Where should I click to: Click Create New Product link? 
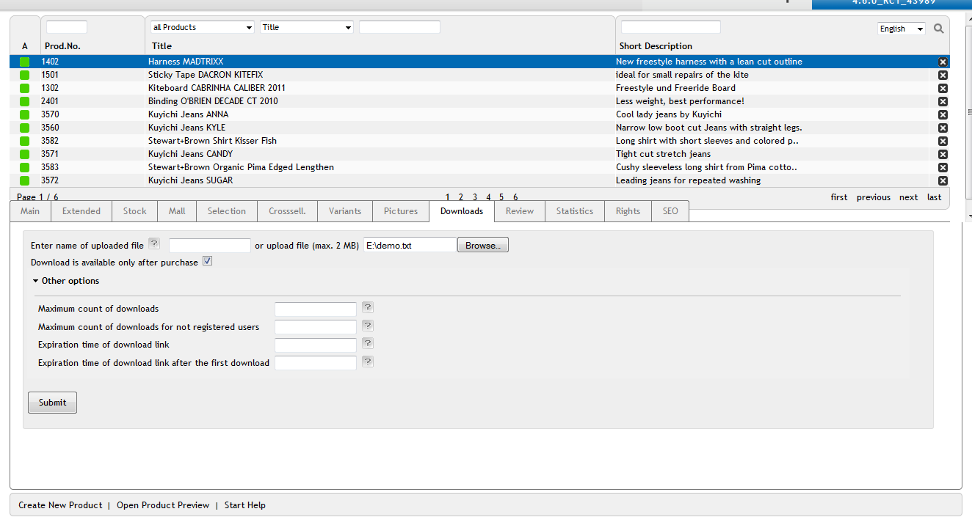point(60,505)
